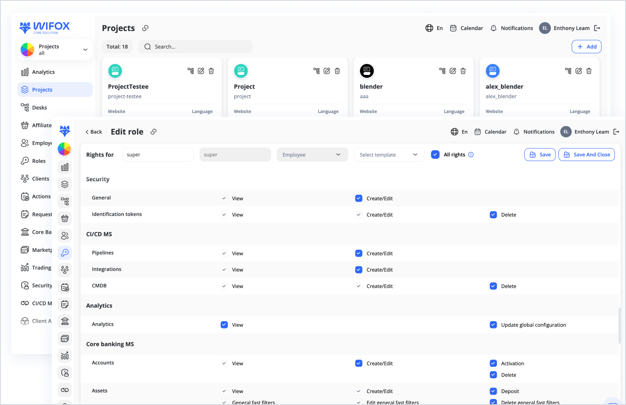
Task: Open Analytics in the left sidebar
Action: tap(43, 72)
